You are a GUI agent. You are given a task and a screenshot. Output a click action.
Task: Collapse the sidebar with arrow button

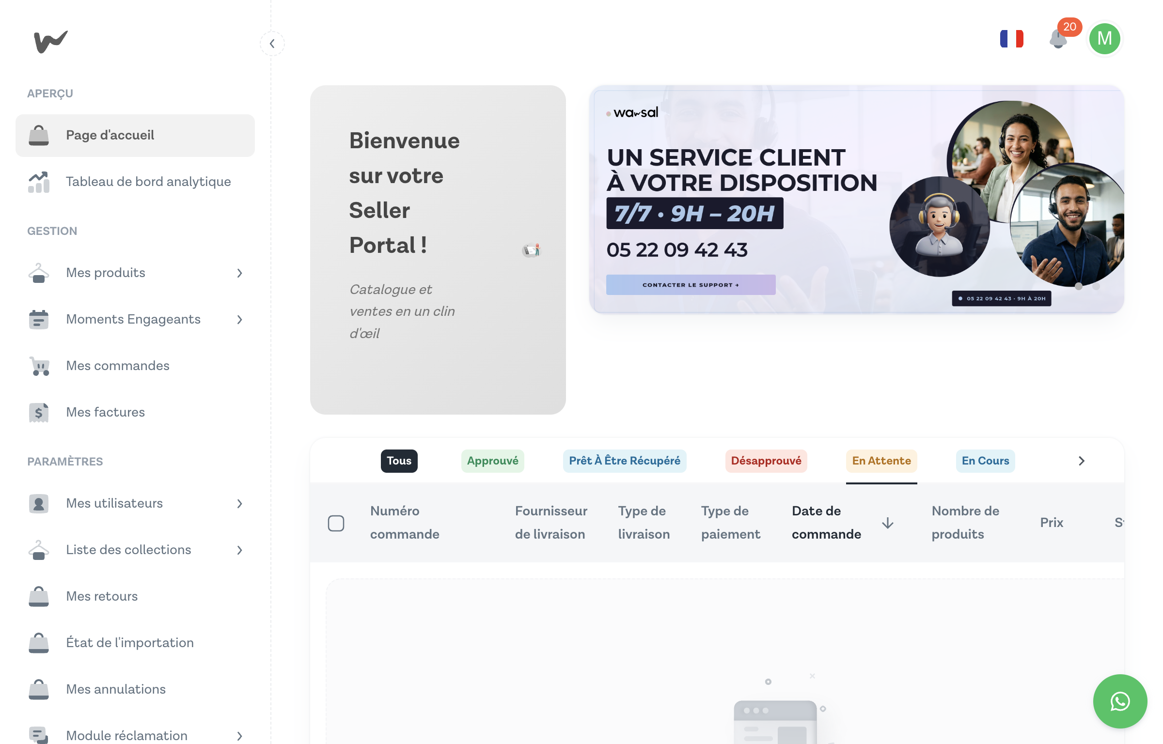click(272, 44)
